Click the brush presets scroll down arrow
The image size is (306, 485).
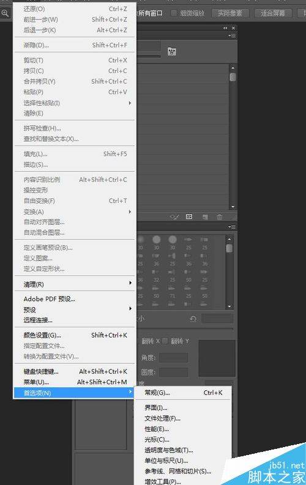coord(229,306)
